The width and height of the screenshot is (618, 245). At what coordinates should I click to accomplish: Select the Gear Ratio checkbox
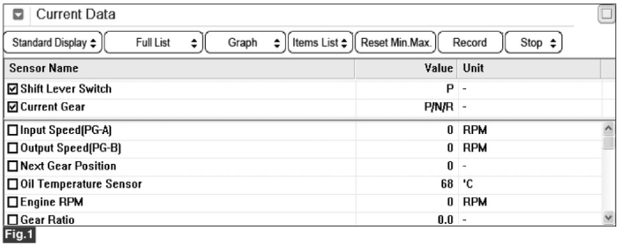tap(12, 219)
